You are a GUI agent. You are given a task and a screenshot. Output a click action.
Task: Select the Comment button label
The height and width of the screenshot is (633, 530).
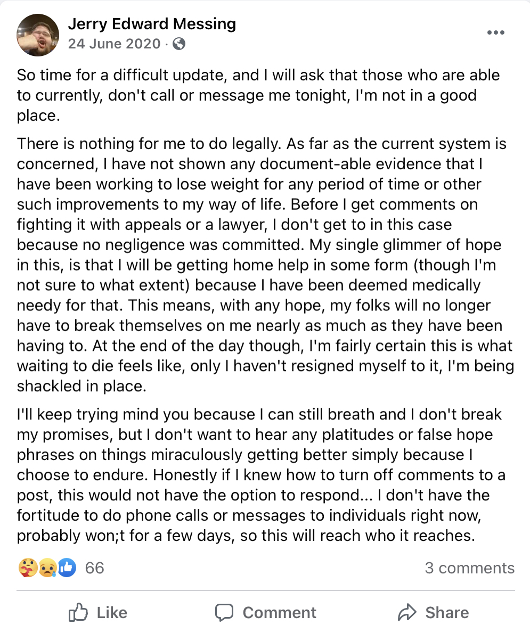[x=279, y=613]
